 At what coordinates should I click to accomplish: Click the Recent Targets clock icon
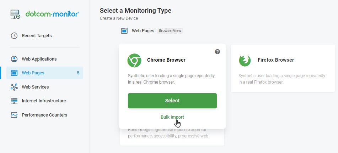(14, 36)
